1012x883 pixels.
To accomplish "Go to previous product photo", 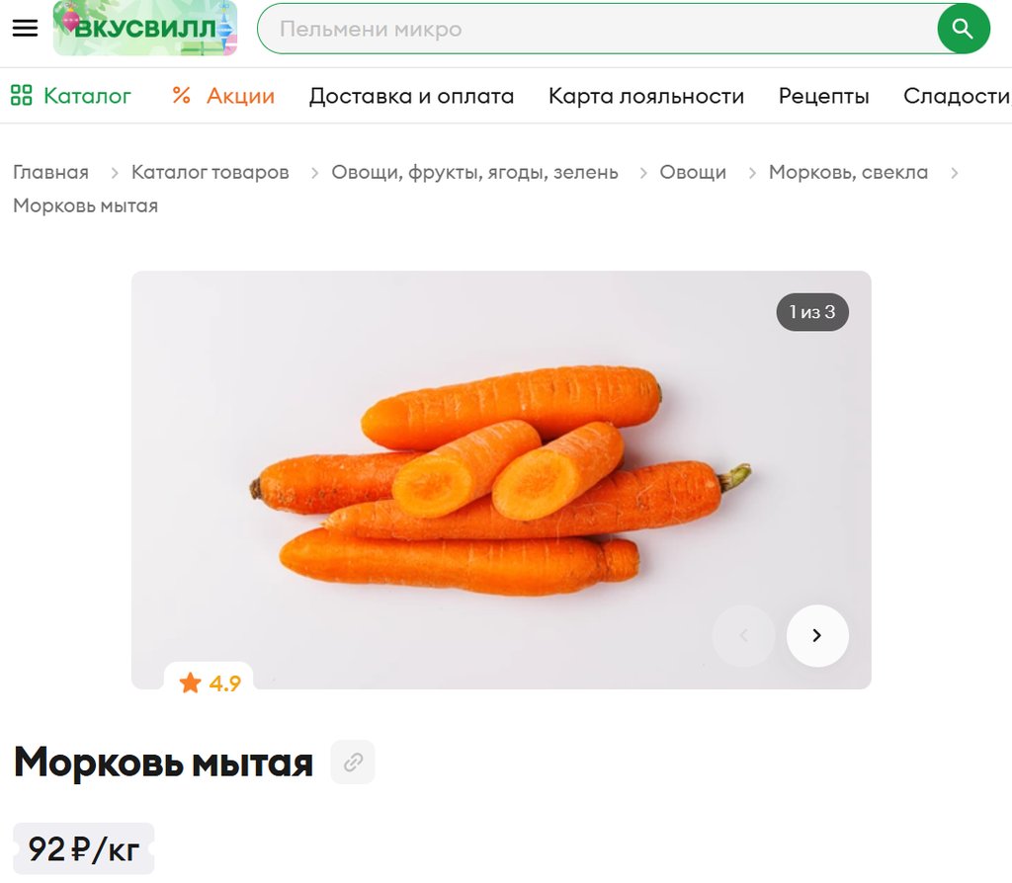I will click(743, 636).
